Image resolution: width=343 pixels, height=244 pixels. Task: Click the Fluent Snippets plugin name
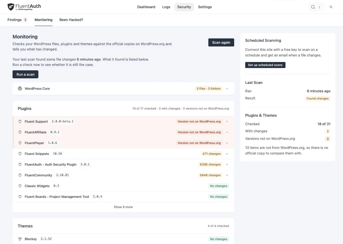pyautogui.click(x=37, y=154)
